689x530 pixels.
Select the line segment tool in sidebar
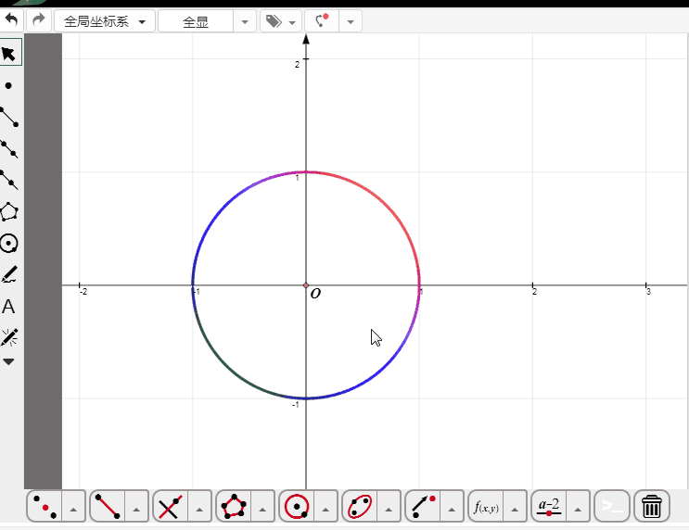pos(9,118)
